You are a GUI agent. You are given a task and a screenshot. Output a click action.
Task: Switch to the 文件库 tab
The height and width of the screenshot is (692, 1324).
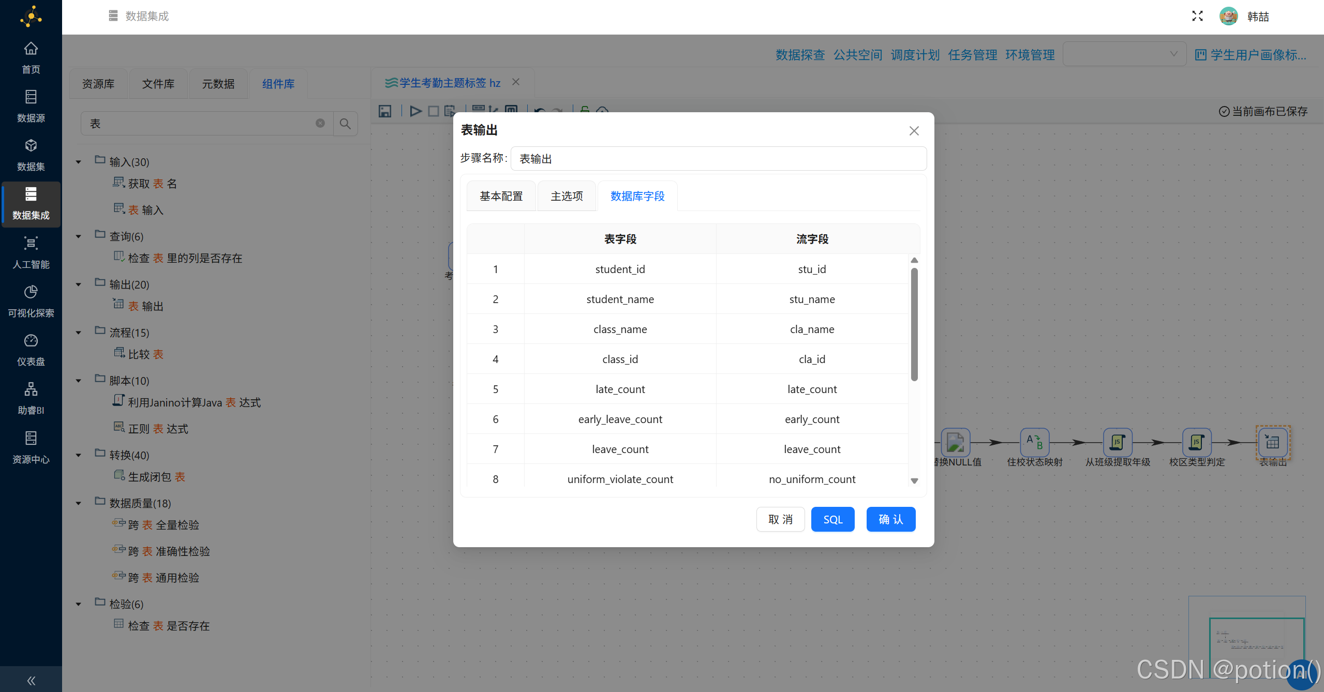(x=158, y=84)
